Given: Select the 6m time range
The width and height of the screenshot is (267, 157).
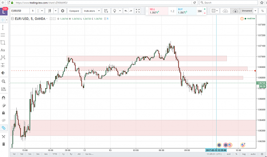Looking at the screenshot, I should tap(46, 154).
